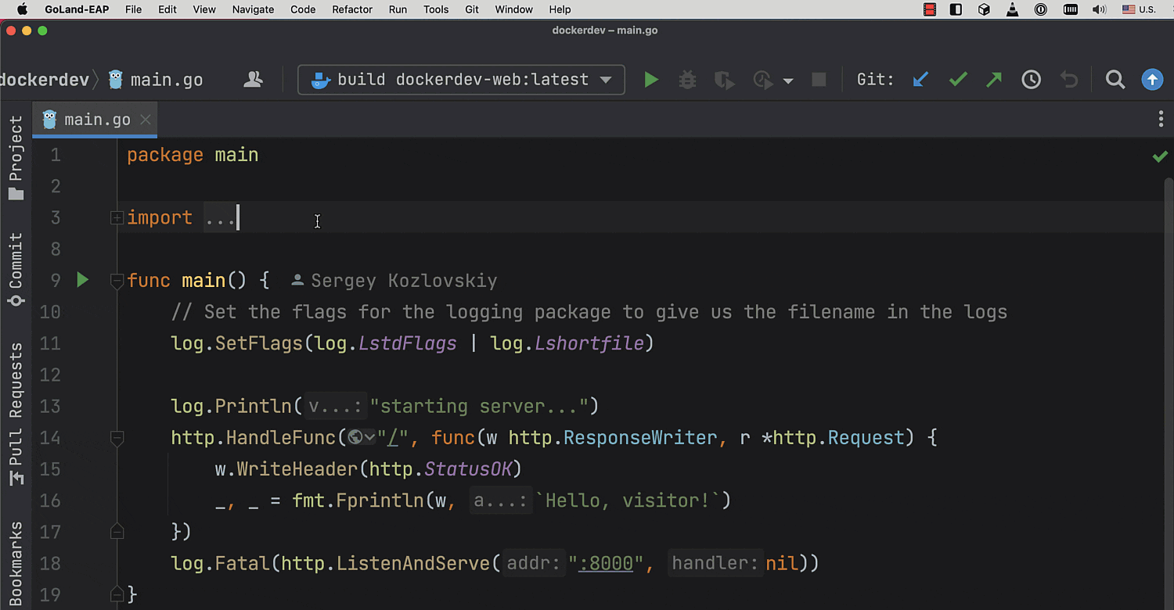Click run gutter icon beside func main
This screenshot has width=1174, height=610.
coord(82,280)
